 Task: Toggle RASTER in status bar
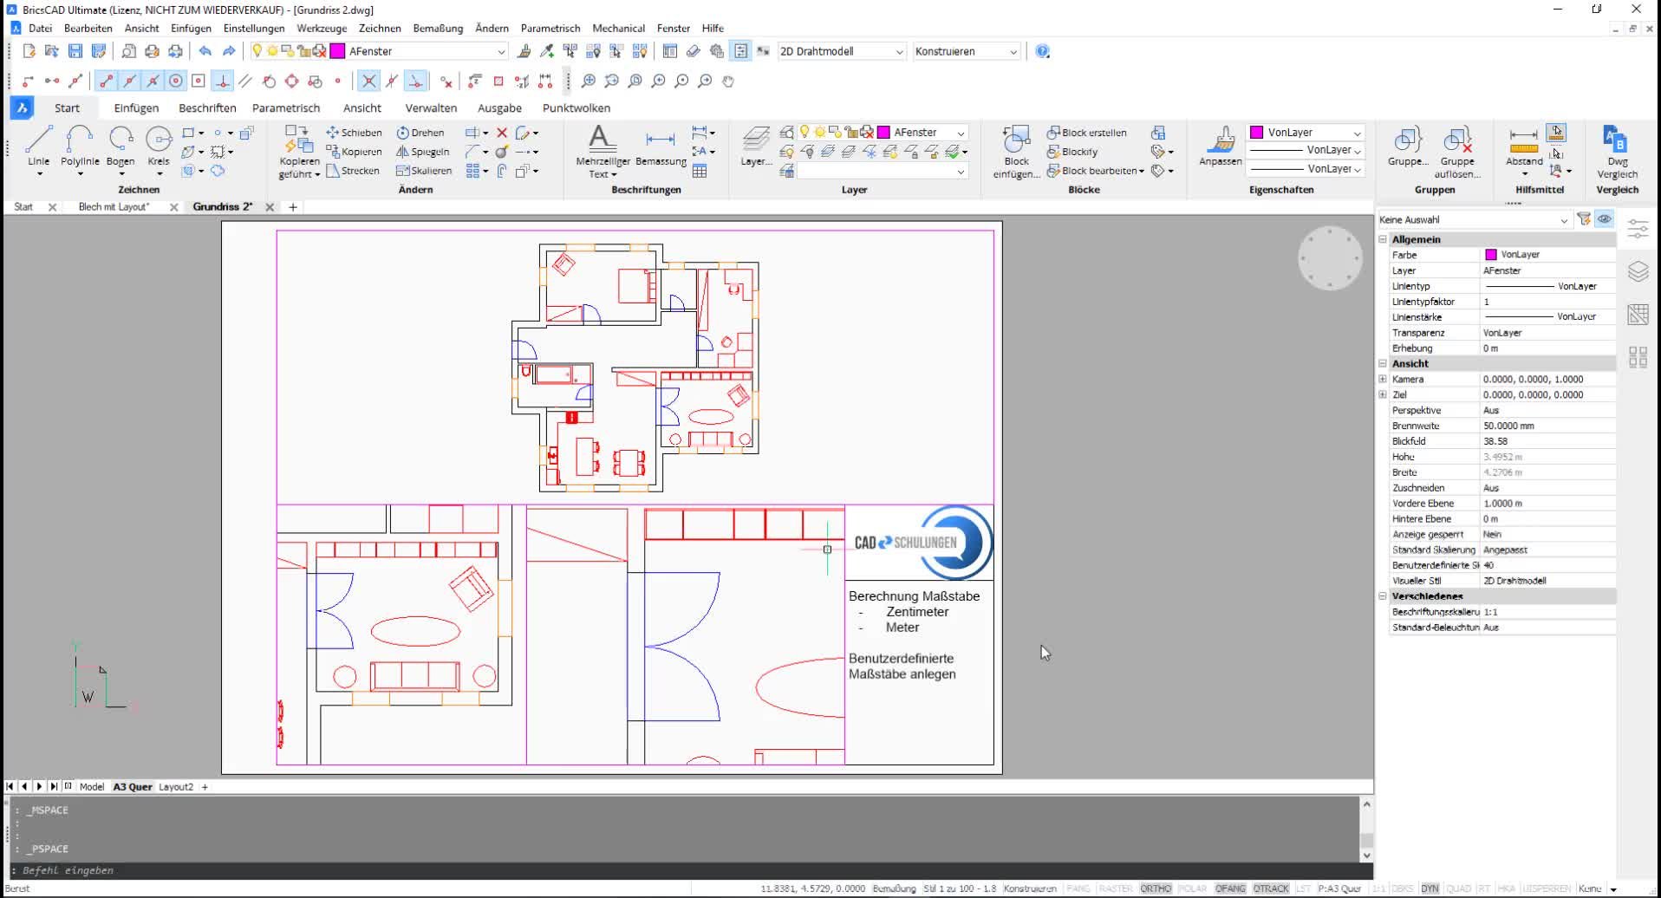tap(1115, 888)
